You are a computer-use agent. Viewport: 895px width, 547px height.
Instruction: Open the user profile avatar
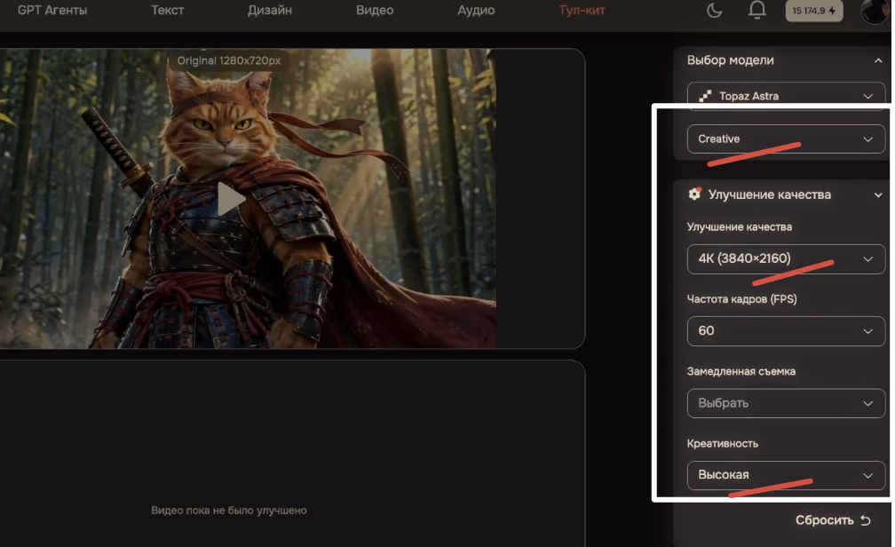[874, 12]
